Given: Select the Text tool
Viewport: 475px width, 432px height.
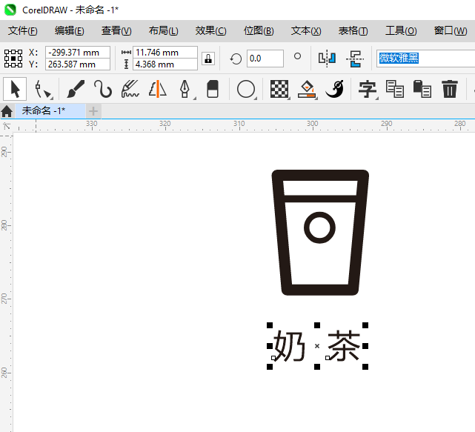Looking at the screenshot, I should tap(367, 90).
